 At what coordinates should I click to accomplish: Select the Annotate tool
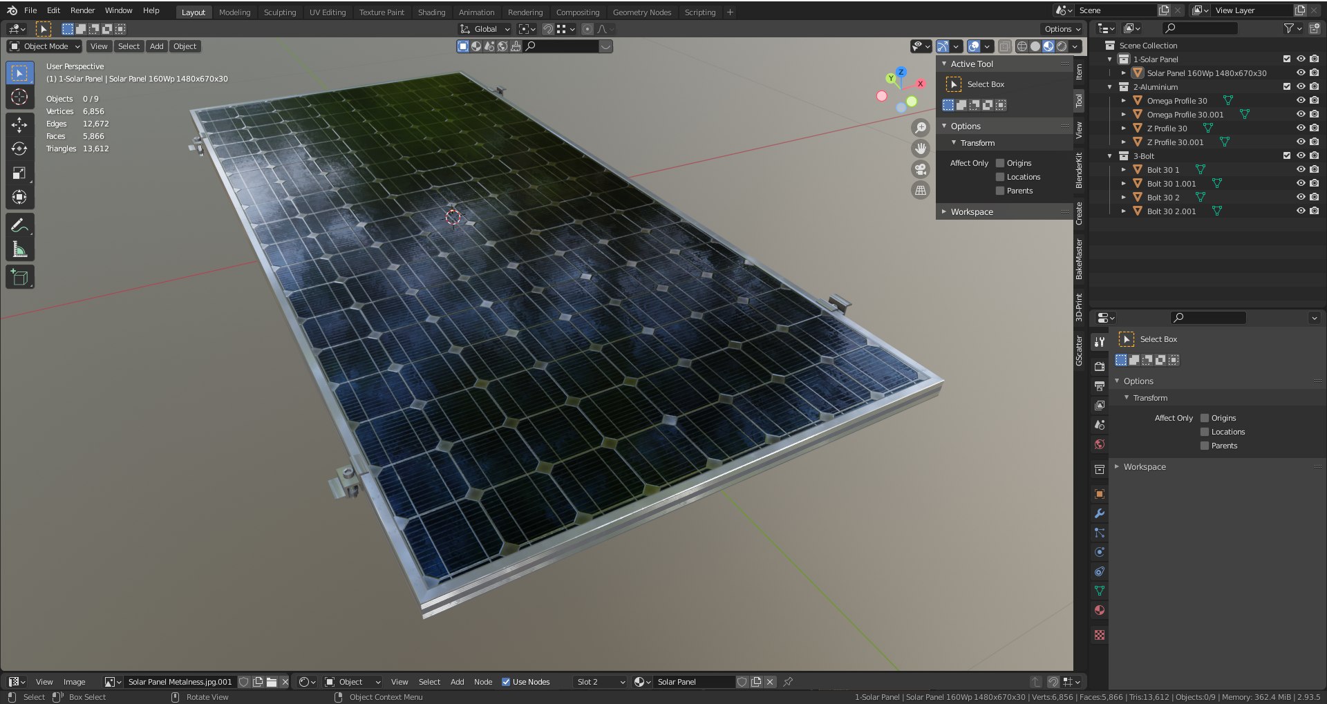click(x=19, y=225)
